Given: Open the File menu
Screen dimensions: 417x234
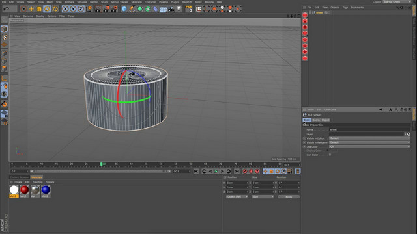Looking at the screenshot, I should tap(4, 2).
